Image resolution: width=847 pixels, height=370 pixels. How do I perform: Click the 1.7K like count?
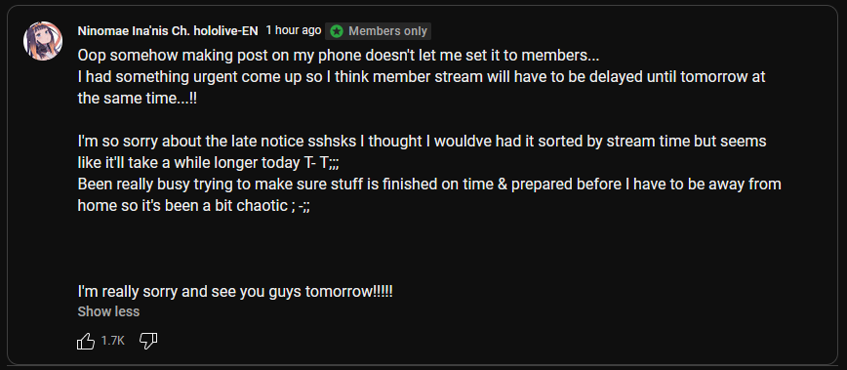click(113, 341)
